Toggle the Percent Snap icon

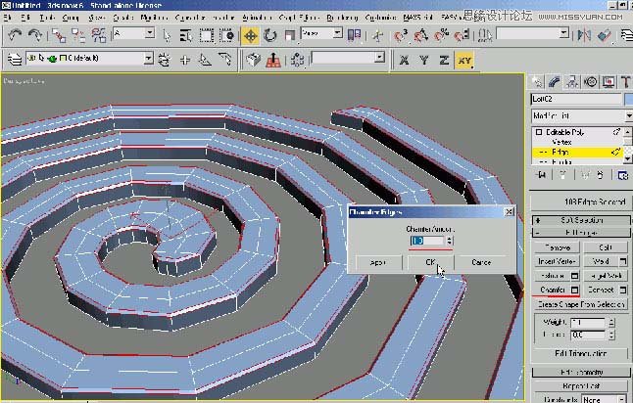(x=441, y=36)
